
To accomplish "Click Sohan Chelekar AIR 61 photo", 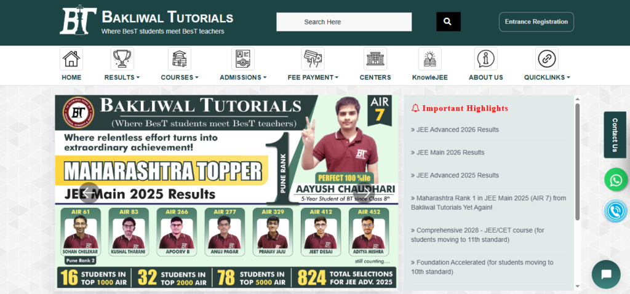I will 81,233.
